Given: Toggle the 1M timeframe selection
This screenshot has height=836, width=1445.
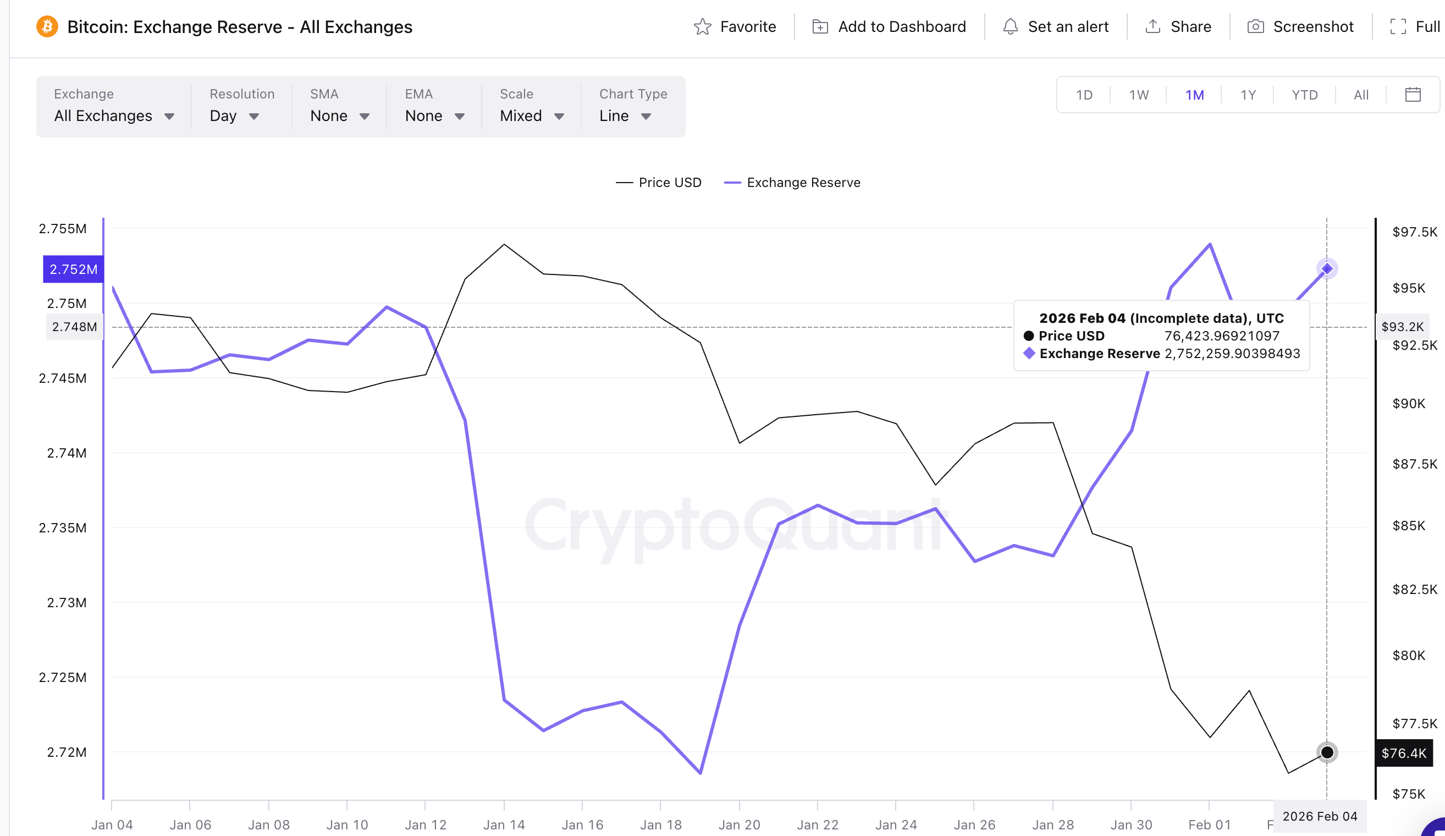Looking at the screenshot, I should [1195, 95].
